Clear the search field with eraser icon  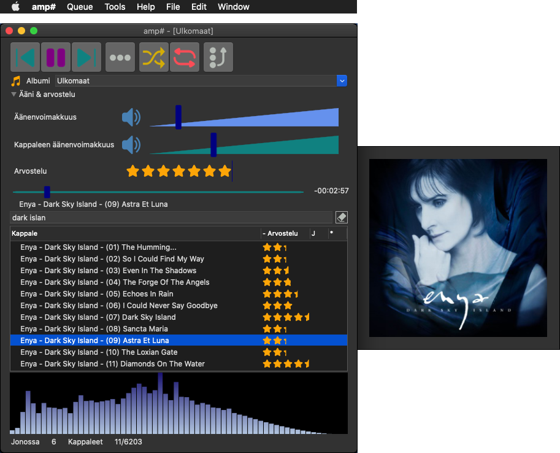pos(342,217)
